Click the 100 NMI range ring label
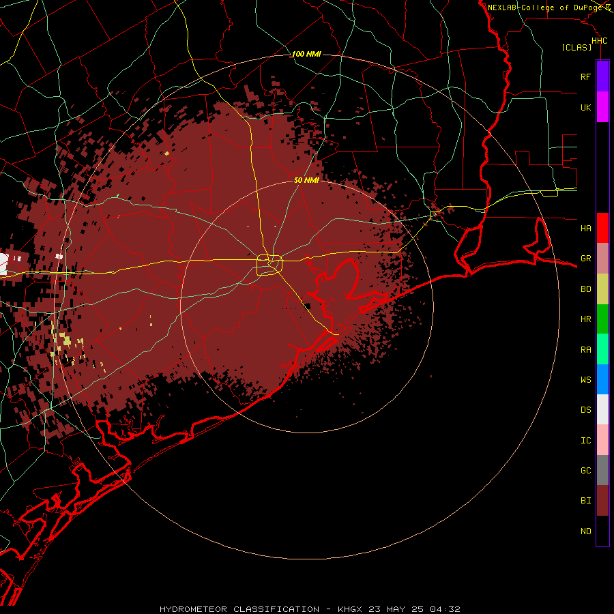This screenshot has height=614, width=614. 306,54
